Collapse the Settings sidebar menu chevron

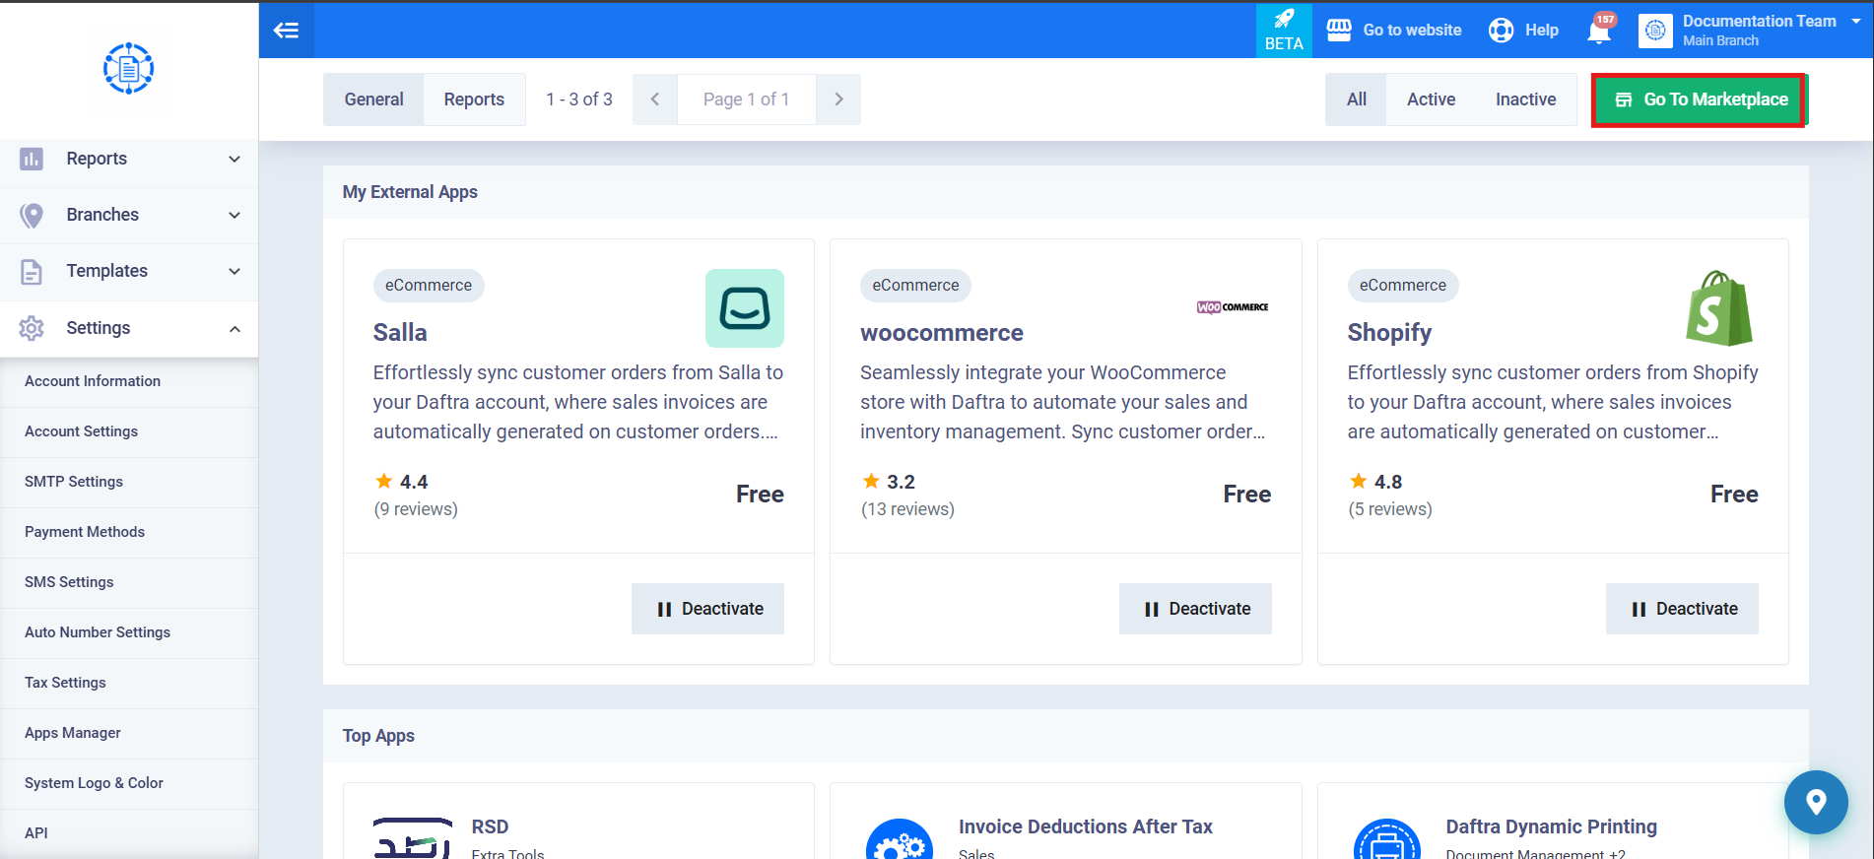tap(234, 328)
